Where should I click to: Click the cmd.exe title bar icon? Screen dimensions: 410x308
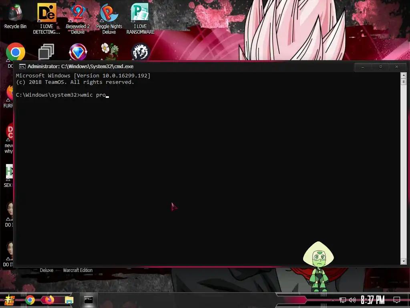click(x=22, y=67)
